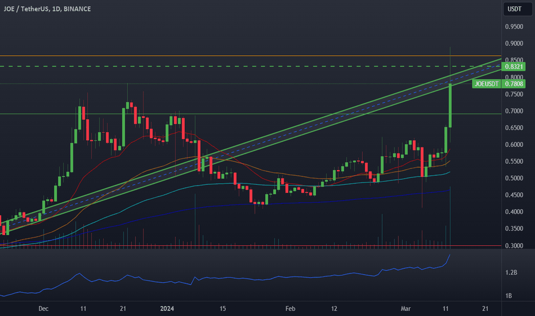Click the 0.4500 price axis label

[x=514, y=195]
